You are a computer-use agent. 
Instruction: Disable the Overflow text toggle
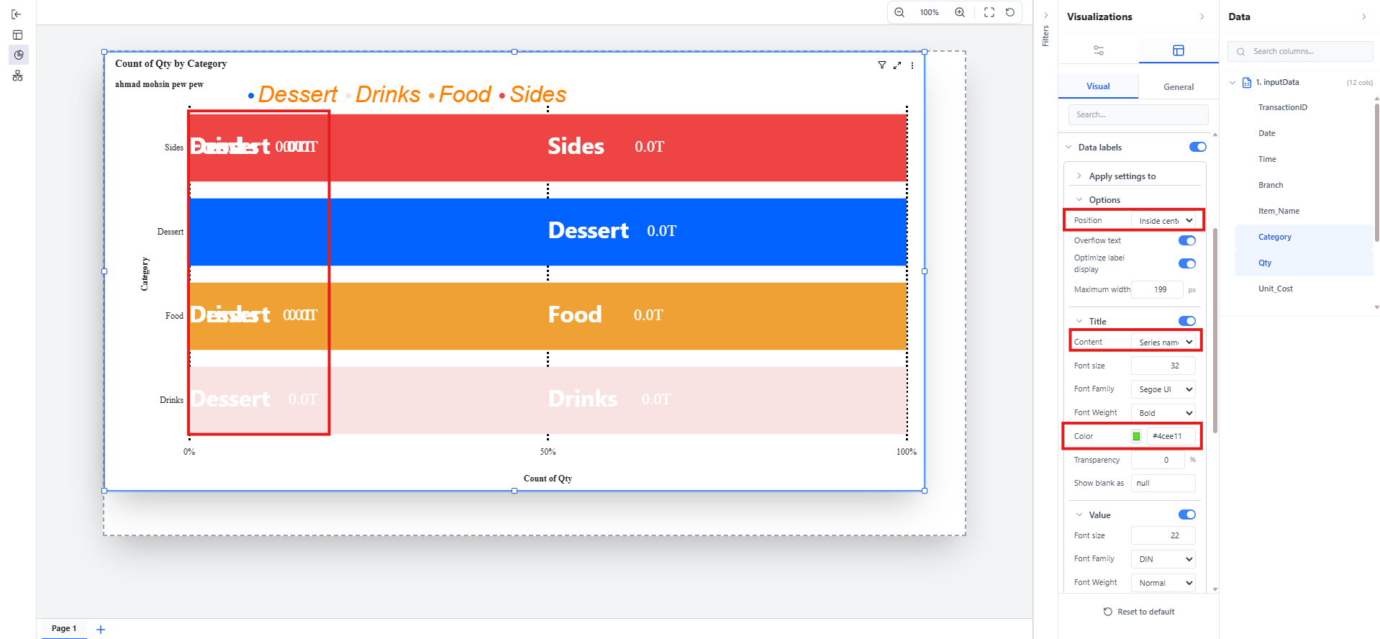point(1186,240)
